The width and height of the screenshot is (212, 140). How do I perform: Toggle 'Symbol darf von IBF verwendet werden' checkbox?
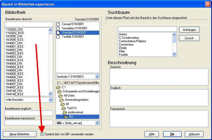click(42, 134)
